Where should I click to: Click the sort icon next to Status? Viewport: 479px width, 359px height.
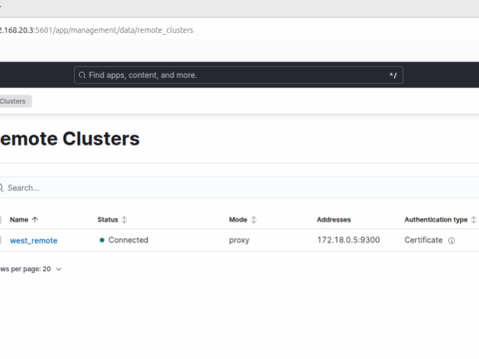(125, 219)
